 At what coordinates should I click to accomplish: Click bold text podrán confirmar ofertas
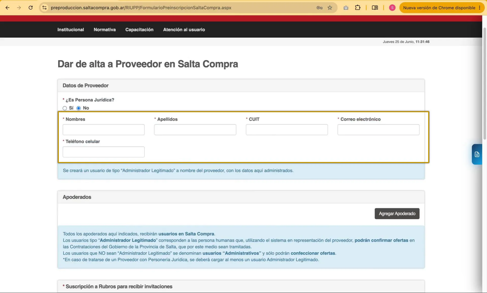point(381,240)
